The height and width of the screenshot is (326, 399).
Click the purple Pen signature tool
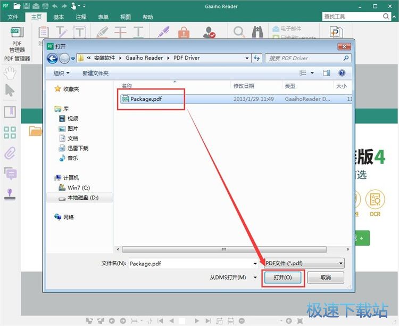pos(163,32)
